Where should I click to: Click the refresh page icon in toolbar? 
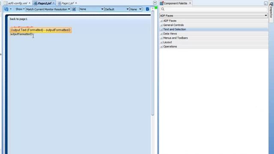(x=74, y=9)
